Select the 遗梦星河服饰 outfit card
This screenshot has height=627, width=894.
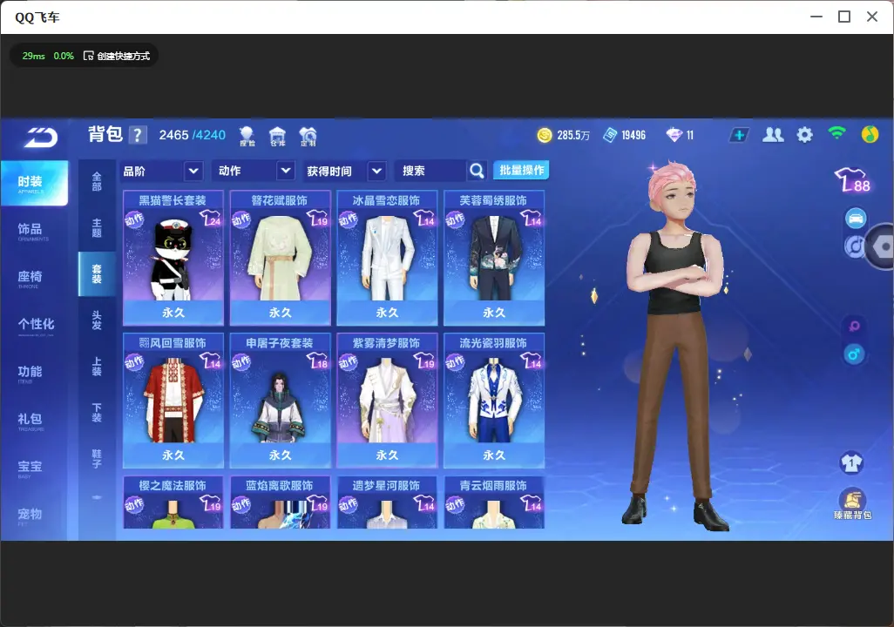[387, 502]
